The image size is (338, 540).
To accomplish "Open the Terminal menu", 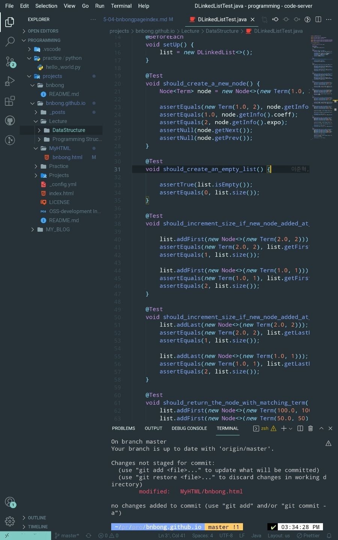I will click(121, 6).
